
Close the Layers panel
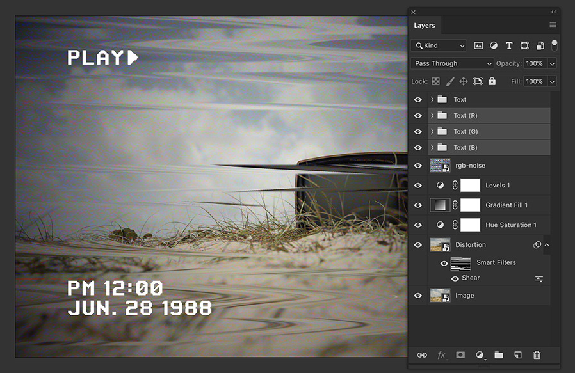pos(413,12)
